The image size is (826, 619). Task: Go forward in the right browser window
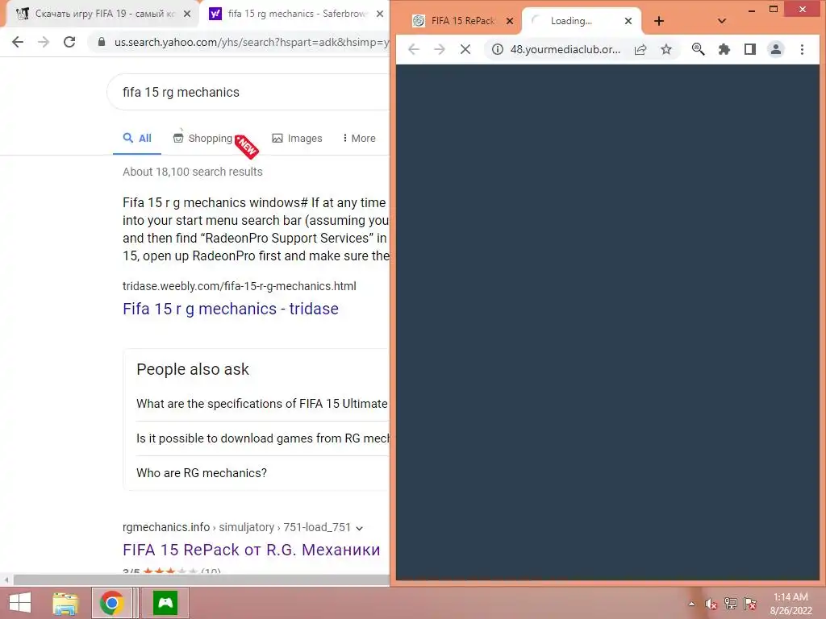440,49
